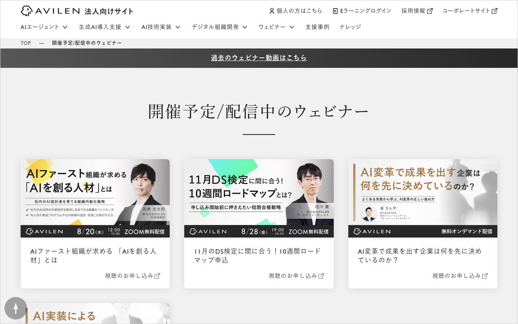Click the AVILEN logo in header
518x324 pixels.
tap(51, 11)
